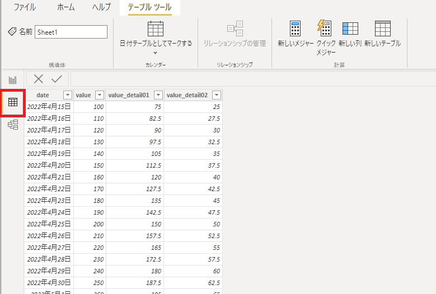Click the value cell 230
This screenshot has height=294, width=436.
coord(90,259)
